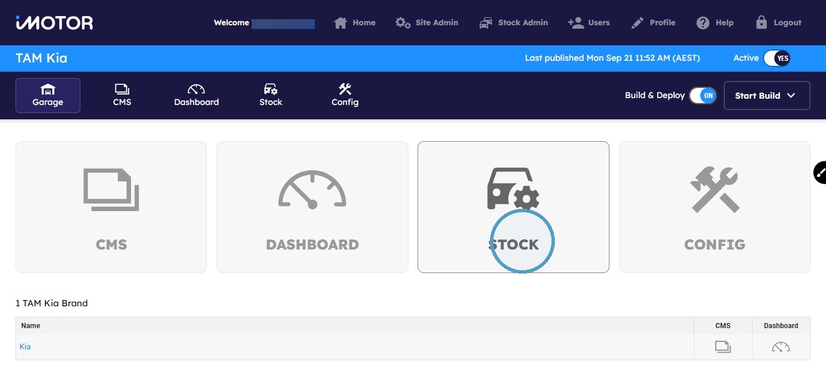Select the Config tab in toolbar

pyautogui.click(x=345, y=95)
